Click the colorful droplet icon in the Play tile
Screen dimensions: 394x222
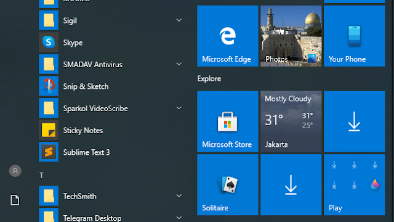(375, 185)
